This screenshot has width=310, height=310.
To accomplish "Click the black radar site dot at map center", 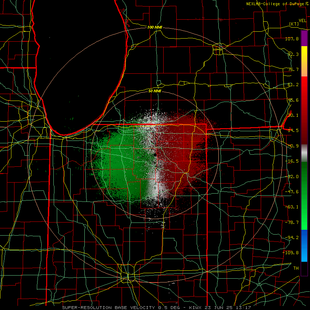I will [x=155, y=155].
